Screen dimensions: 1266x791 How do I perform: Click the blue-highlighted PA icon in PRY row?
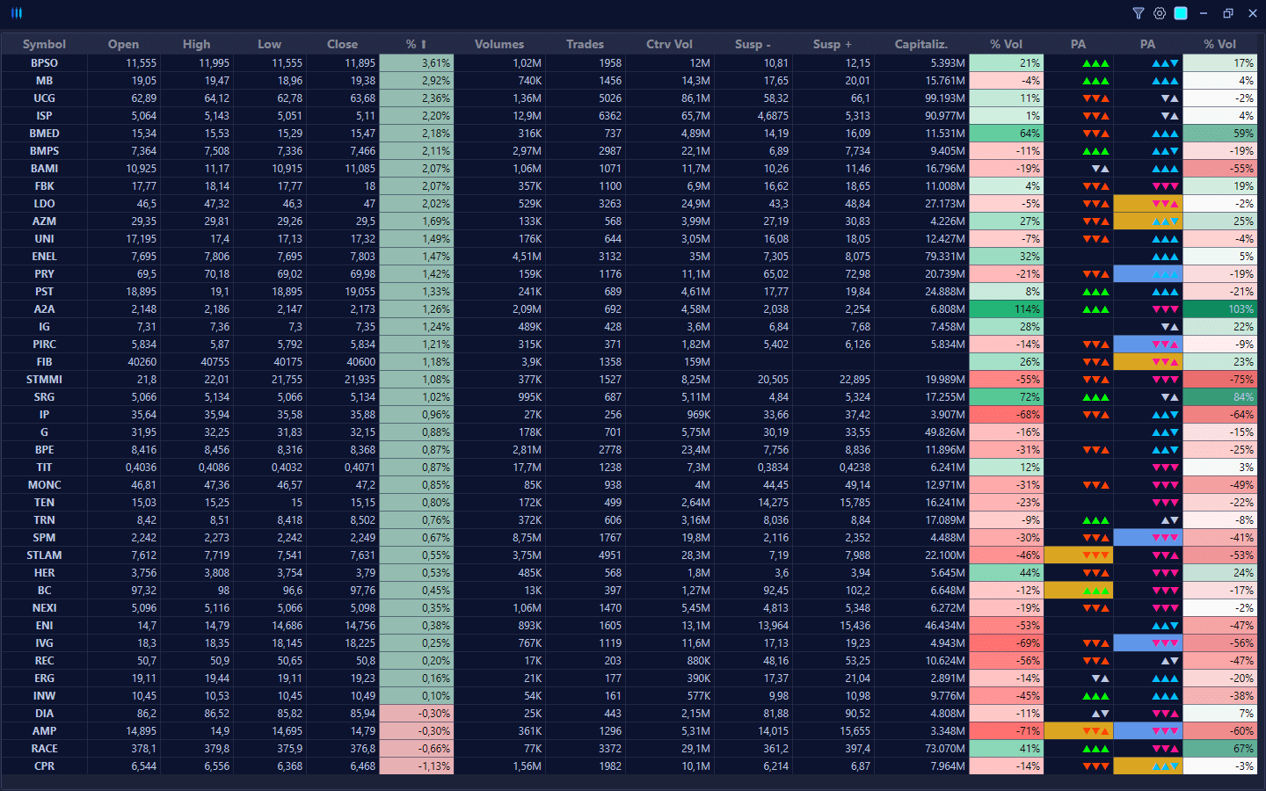point(1148,274)
